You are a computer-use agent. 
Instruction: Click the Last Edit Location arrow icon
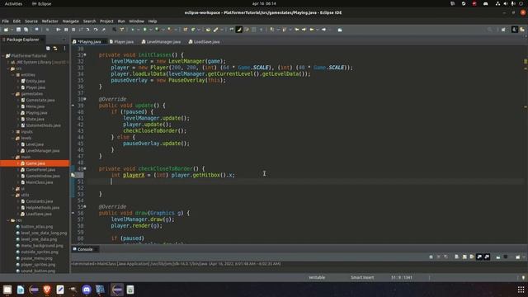click(297, 30)
